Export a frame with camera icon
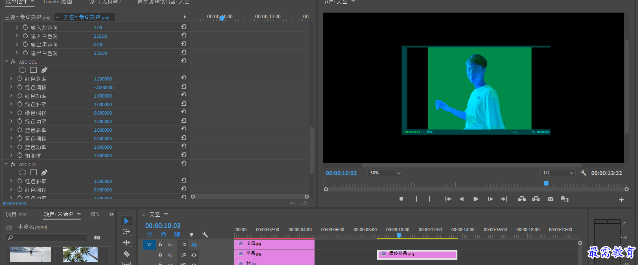Viewport: 638px width, 265px height. pyautogui.click(x=551, y=199)
